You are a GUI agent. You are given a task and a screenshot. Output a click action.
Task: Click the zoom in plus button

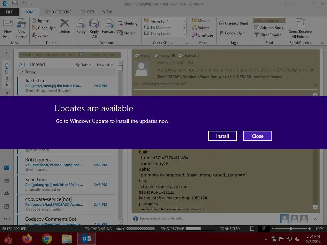309,228
